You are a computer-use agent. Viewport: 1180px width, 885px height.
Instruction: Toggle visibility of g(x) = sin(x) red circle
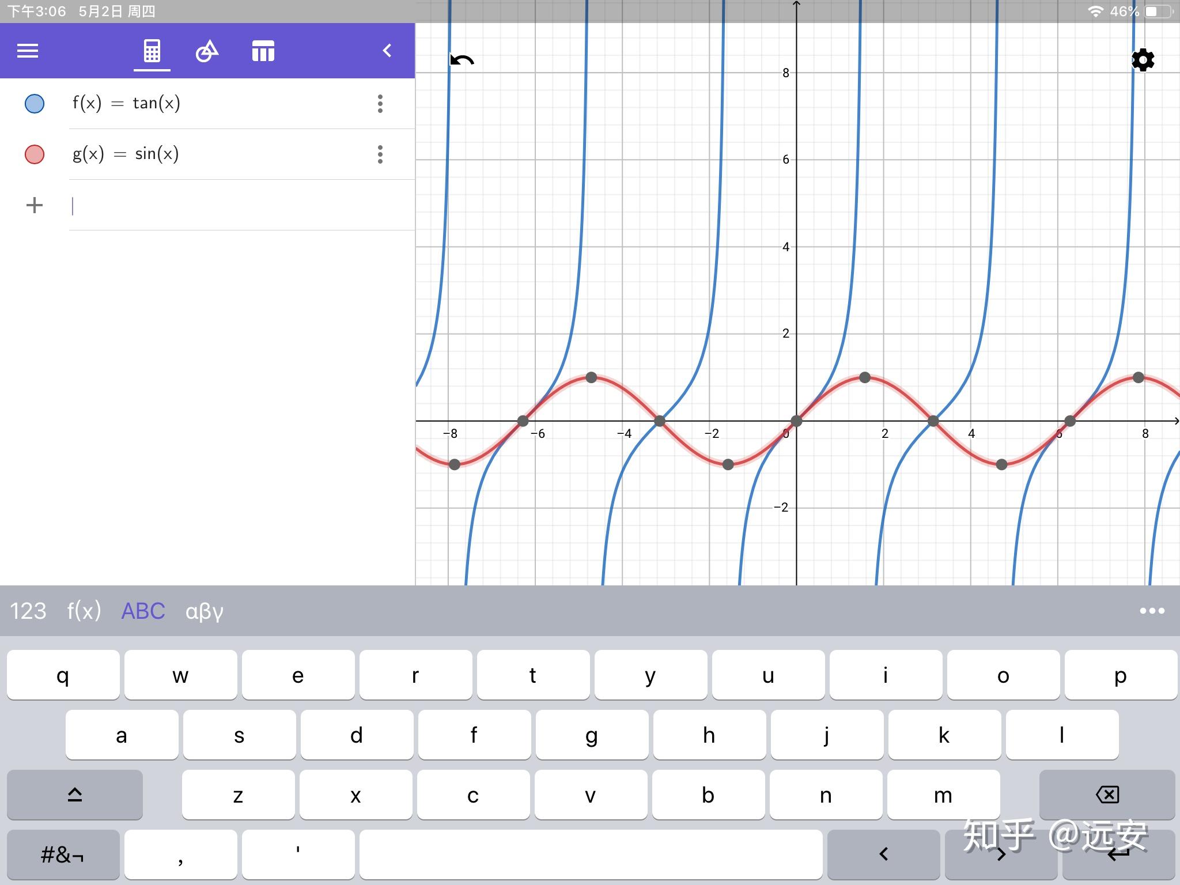click(35, 154)
